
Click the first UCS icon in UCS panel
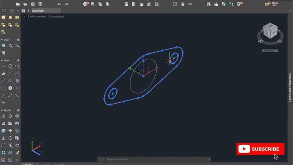pos(3,45)
